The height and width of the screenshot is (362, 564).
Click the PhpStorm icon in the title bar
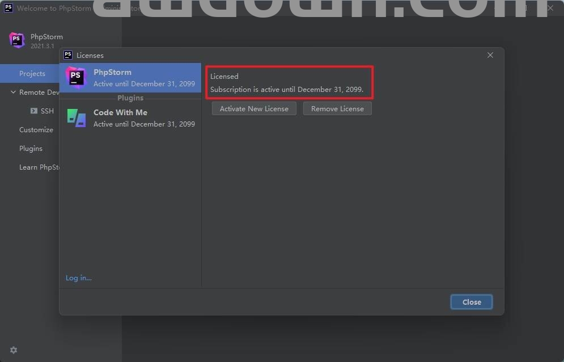point(9,8)
